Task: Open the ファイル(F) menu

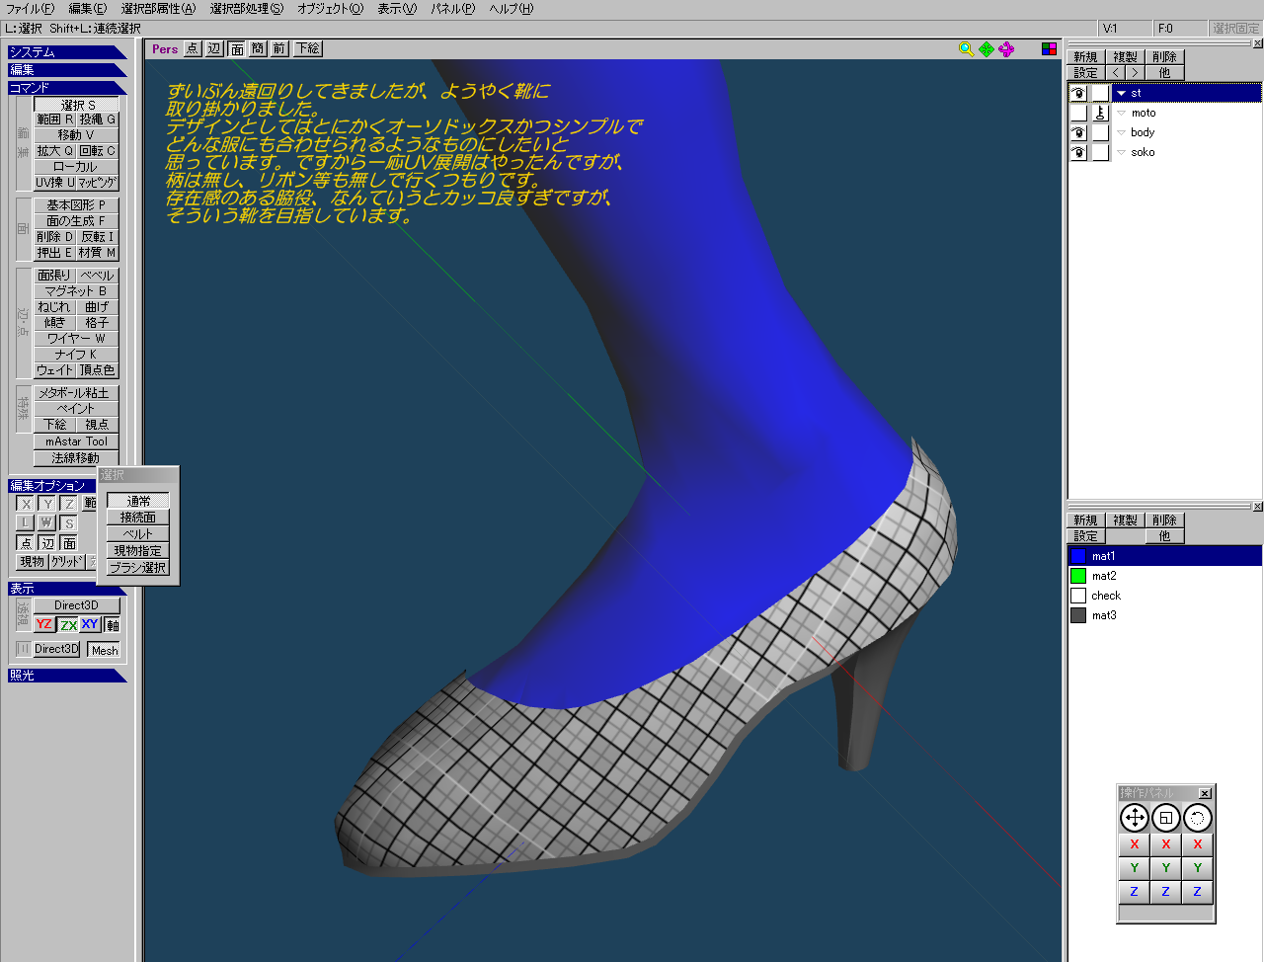Action: [30, 9]
